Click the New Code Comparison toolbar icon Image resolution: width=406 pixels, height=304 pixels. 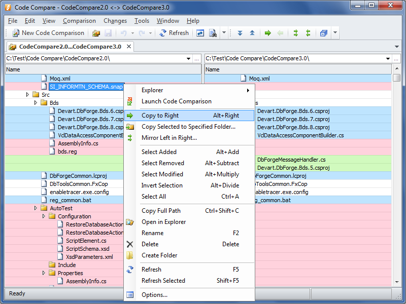pos(16,33)
